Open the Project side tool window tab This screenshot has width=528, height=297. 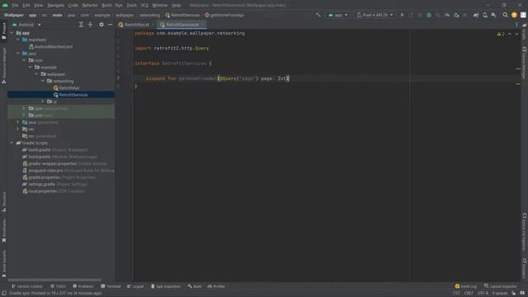click(x=3, y=31)
